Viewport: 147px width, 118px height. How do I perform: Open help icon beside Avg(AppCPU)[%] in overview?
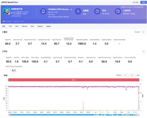coord(49,40)
